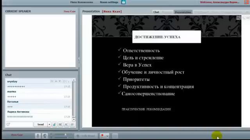
Task: Click the grid layout icon in bottom bar
Action: 115,136
